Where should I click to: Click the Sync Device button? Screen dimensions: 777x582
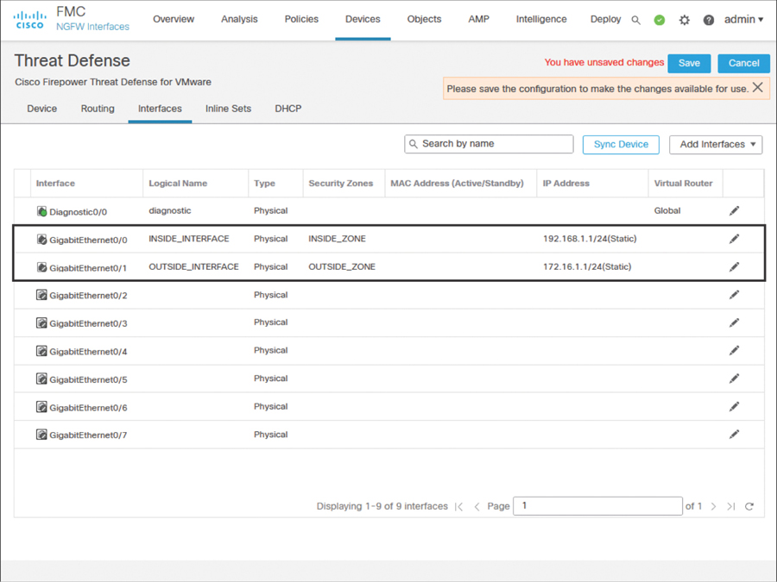pos(621,145)
